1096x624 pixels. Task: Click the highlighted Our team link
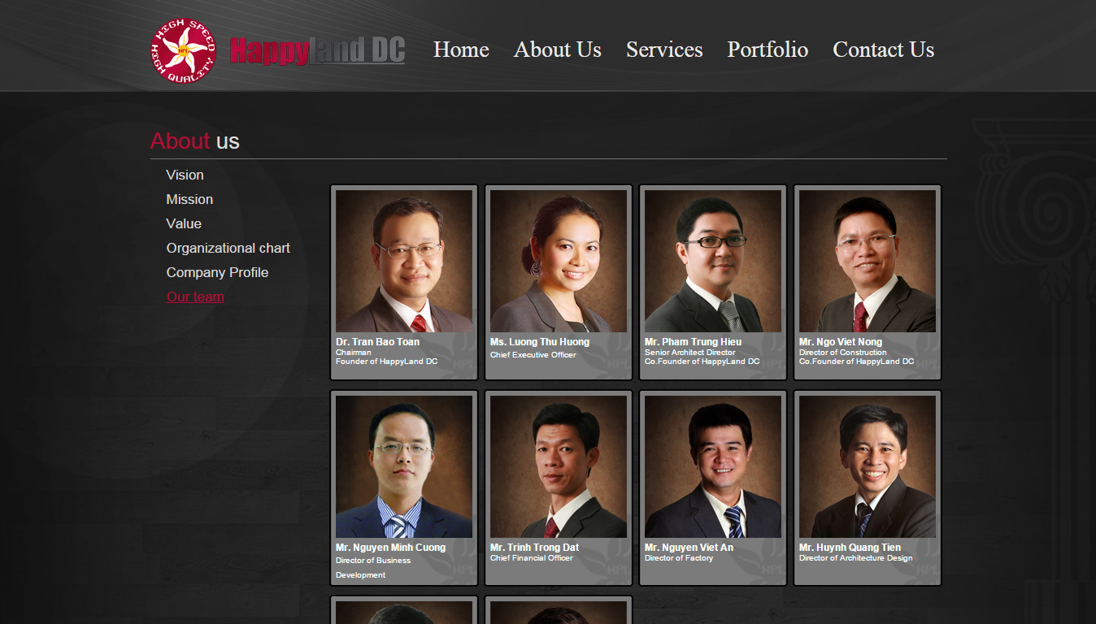[x=195, y=297]
